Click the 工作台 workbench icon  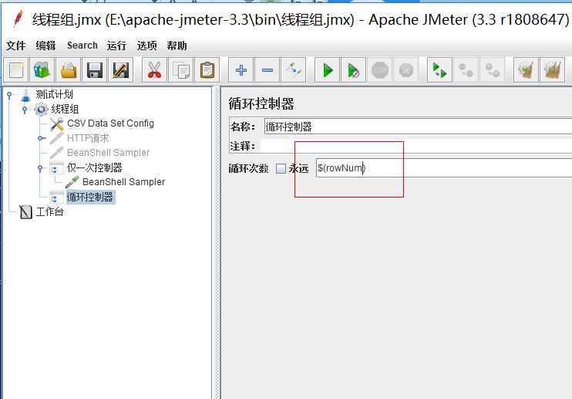(25, 211)
